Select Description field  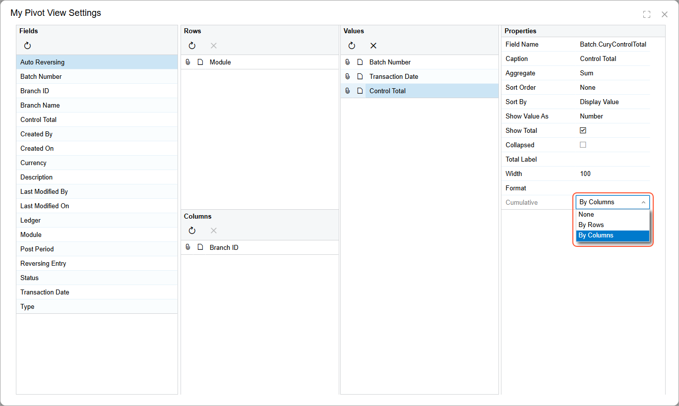pos(97,177)
